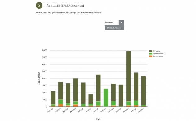196x121 pixels.
Task: Click the Мар-2020 first bar
Action: tap(53, 99)
